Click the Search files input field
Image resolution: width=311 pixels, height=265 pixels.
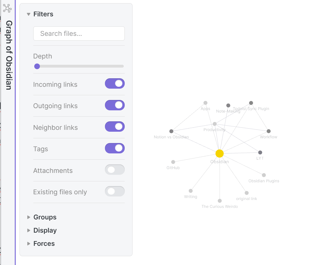click(79, 34)
